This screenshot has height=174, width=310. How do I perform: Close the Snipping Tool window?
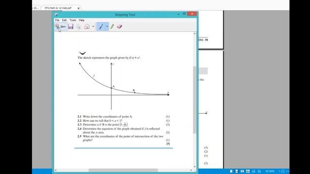(192, 14)
